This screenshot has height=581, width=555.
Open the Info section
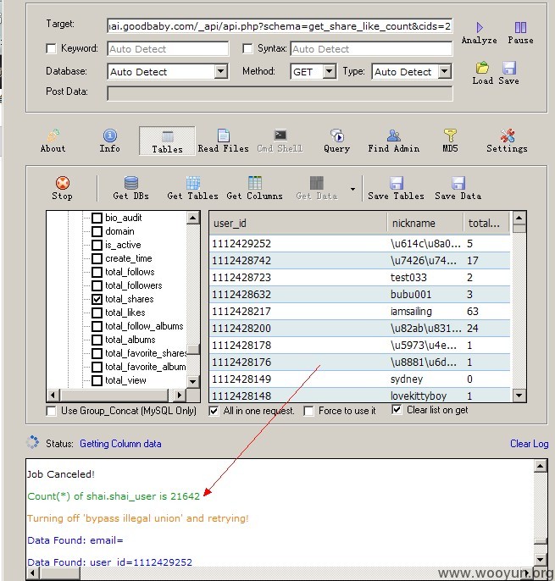pos(110,141)
